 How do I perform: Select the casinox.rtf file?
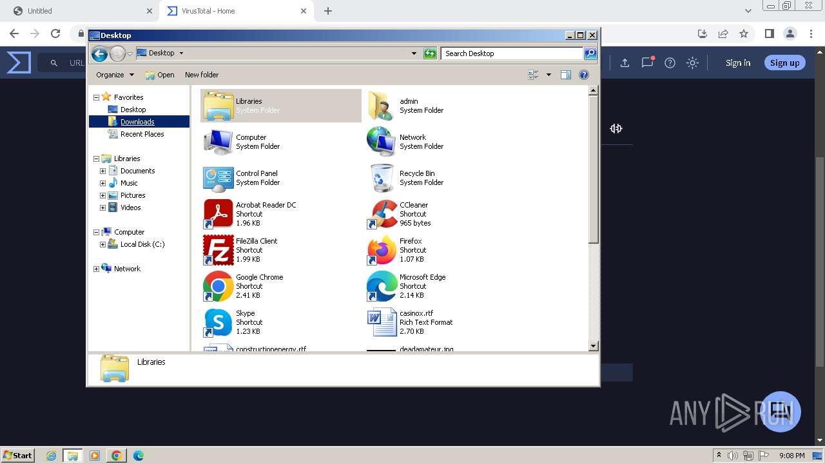point(382,322)
